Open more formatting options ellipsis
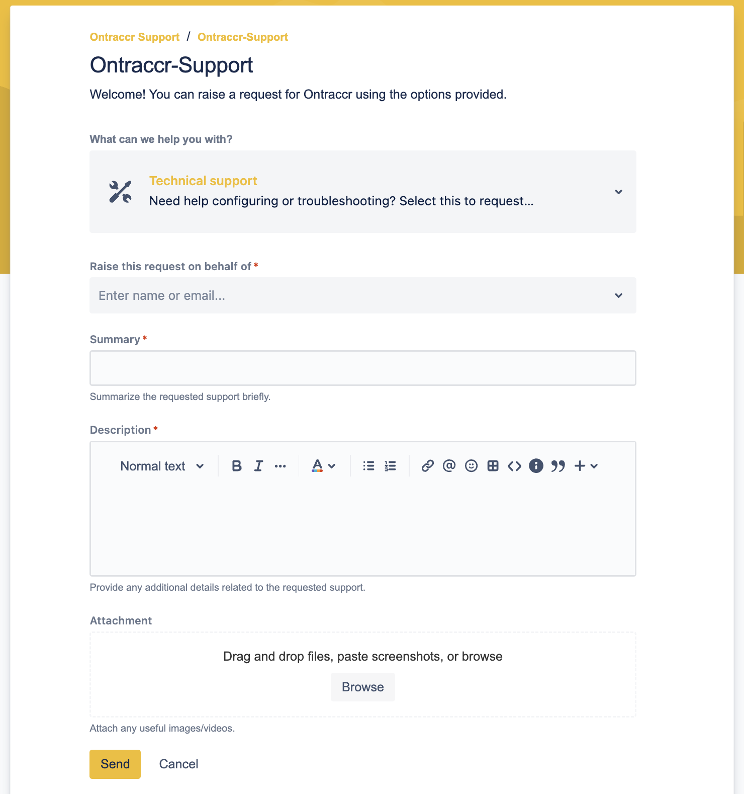744x794 pixels. click(281, 466)
